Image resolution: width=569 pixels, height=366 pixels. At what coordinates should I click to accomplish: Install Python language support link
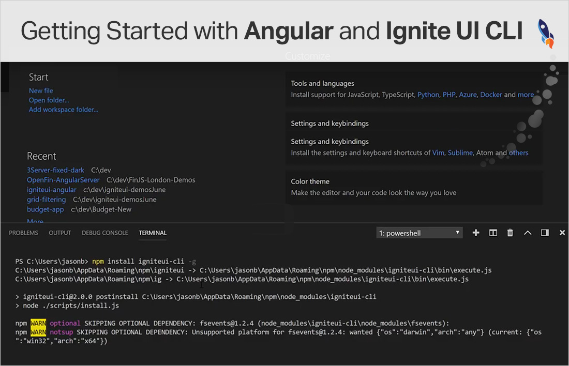coord(428,95)
